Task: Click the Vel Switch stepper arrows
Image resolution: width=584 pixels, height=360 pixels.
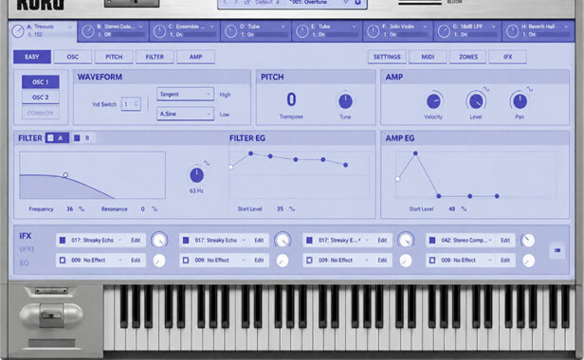Action: tap(136, 104)
